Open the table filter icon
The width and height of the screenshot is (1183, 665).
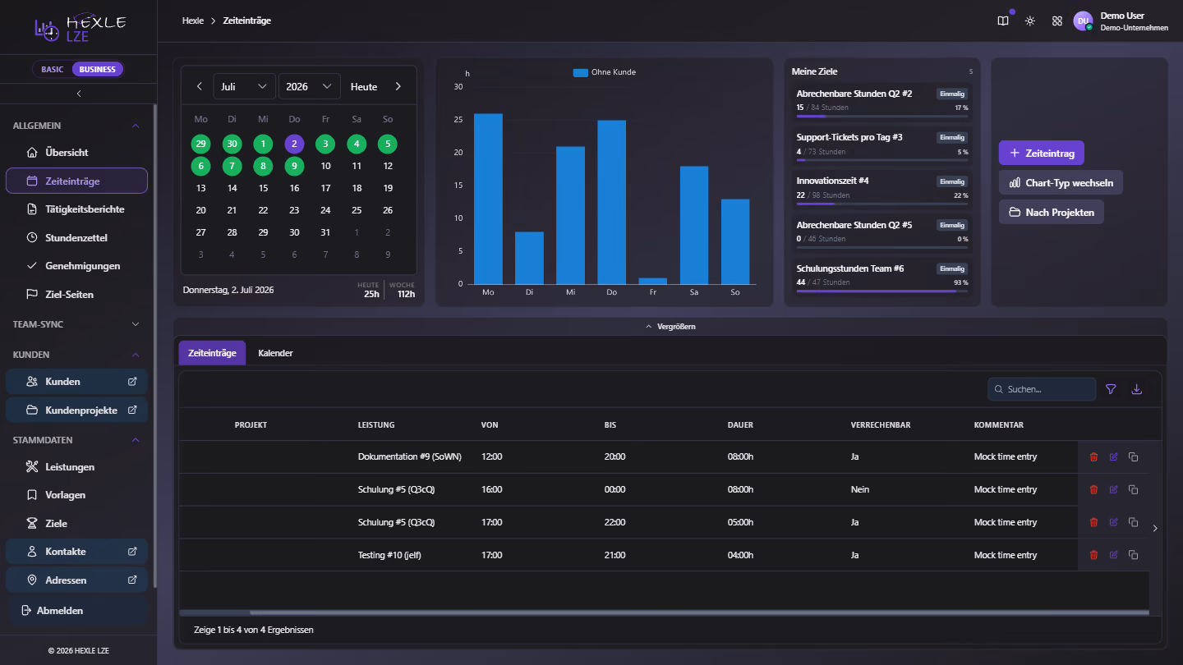[1111, 389]
